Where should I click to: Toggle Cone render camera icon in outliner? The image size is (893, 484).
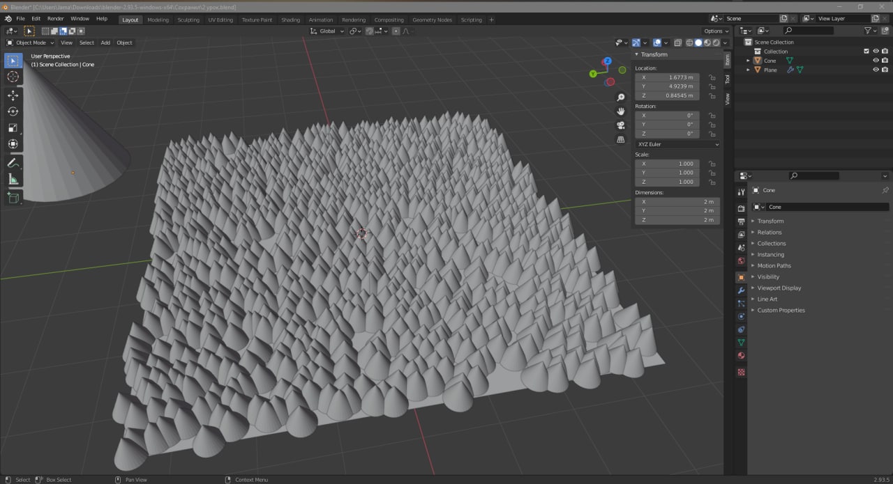pos(885,61)
